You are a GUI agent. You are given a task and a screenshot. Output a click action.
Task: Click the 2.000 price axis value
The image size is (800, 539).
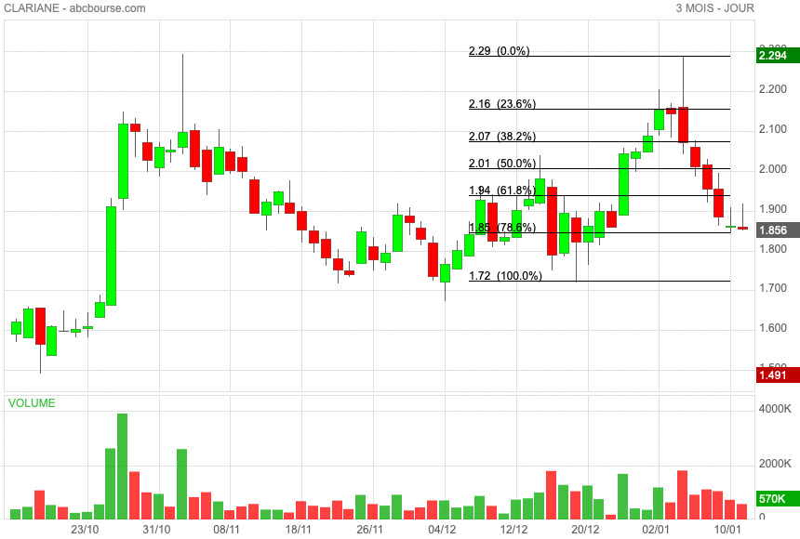tap(773, 169)
